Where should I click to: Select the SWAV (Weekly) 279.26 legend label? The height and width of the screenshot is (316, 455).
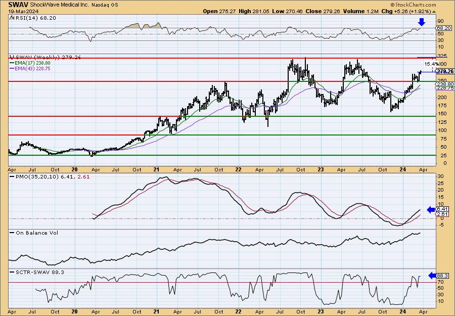pos(48,58)
